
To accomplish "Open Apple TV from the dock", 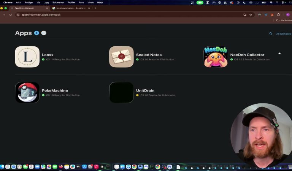I will click(x=78, y=167).
